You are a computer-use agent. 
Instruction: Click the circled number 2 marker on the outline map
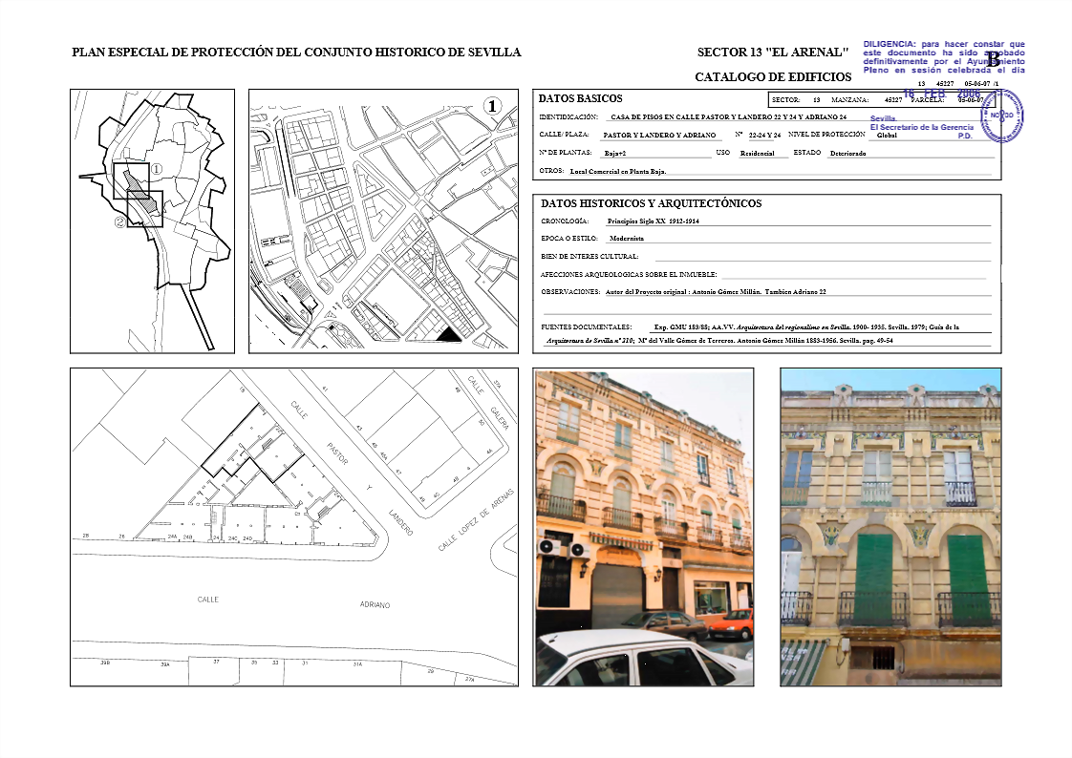(x=119, y=221)
